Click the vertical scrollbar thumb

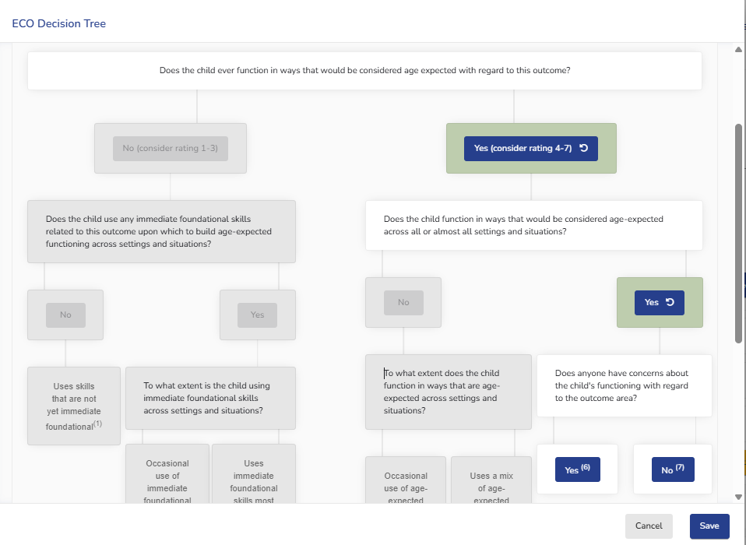coord(738,232)
